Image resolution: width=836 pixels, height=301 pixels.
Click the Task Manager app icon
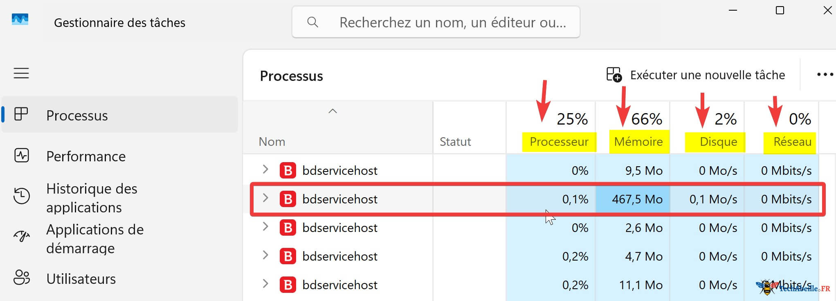(20, 19)
